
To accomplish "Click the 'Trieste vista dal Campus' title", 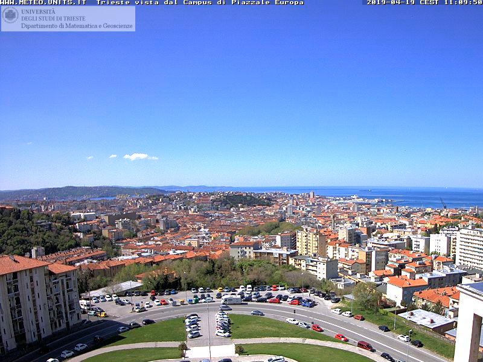I will click(200, 2).
